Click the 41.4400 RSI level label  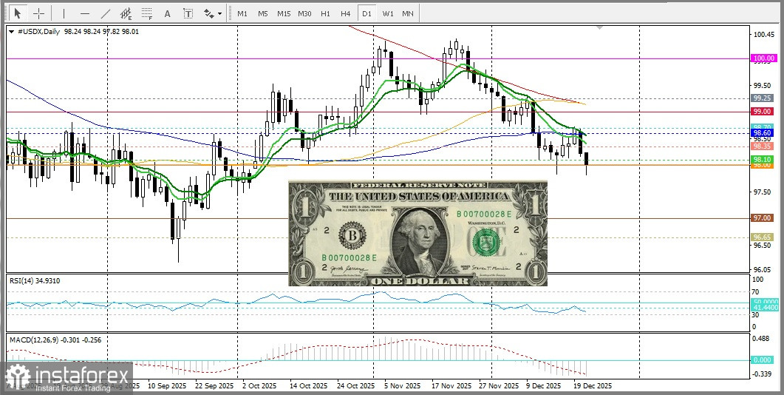763,309
